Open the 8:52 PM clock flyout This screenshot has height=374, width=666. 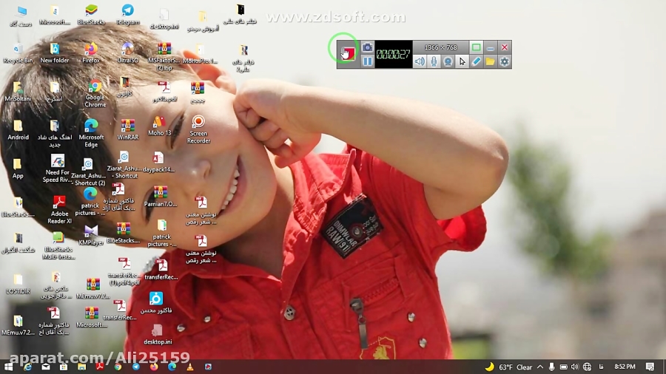625,367
